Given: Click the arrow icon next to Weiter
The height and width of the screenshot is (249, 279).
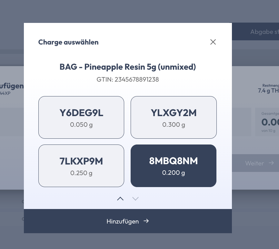Looking at the screenshot, I should tap(271, 163).
